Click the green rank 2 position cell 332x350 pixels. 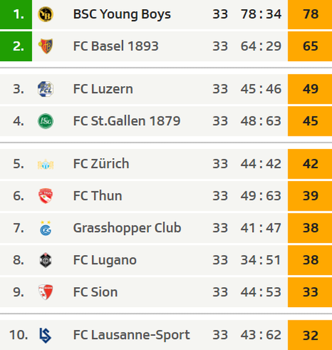coord(16,46)
